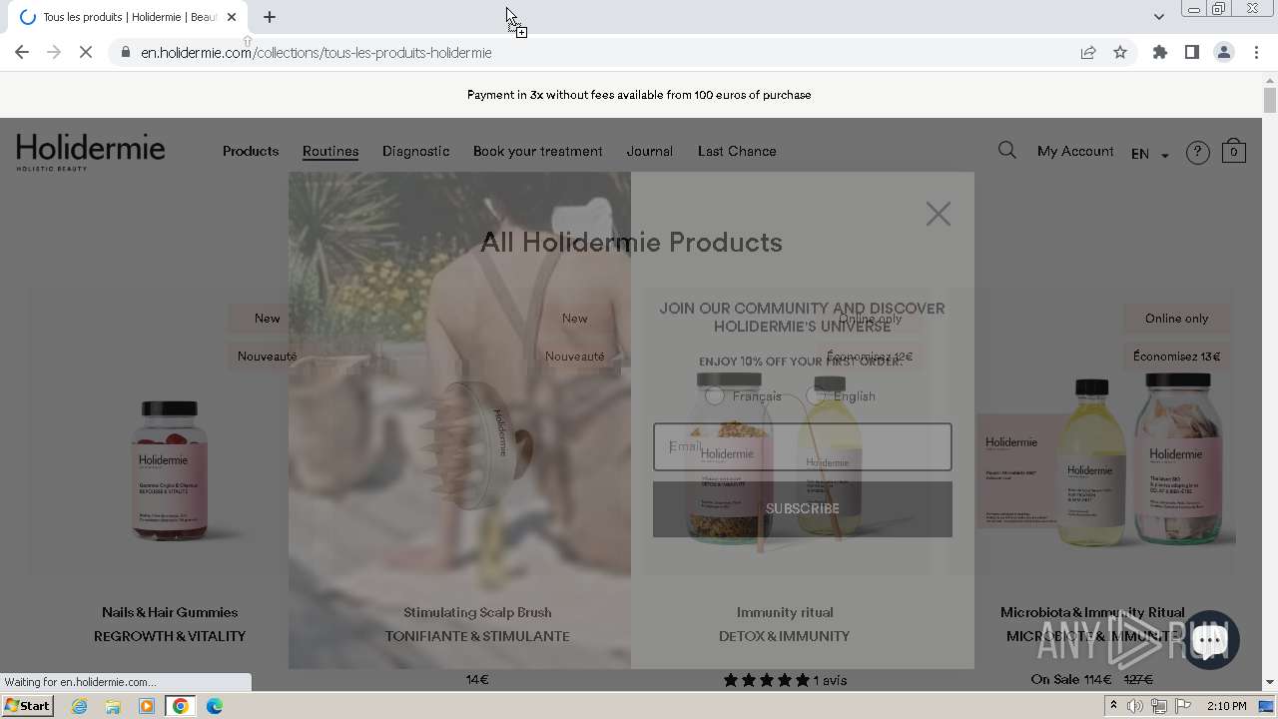Viewport: 1278px width, 719px height.
Task: Open the Products menu
Action: coord(251,151)
